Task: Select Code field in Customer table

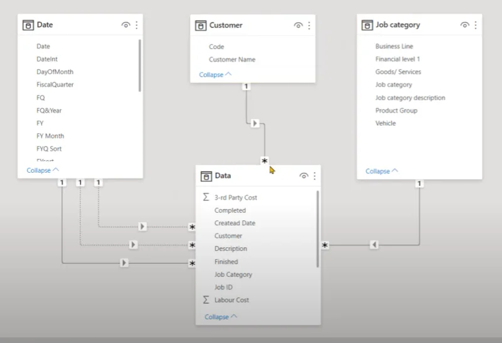Action: [216, 46]
